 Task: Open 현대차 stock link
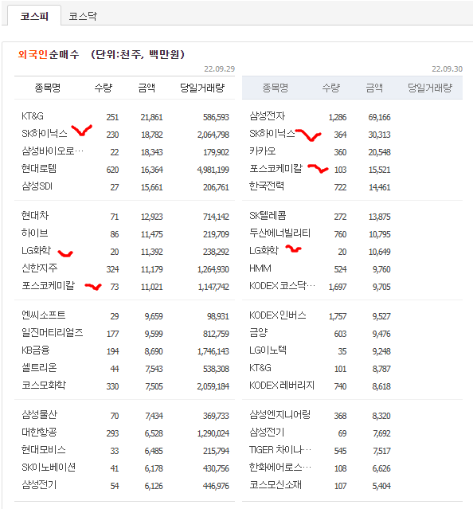[x=35, y=216]
